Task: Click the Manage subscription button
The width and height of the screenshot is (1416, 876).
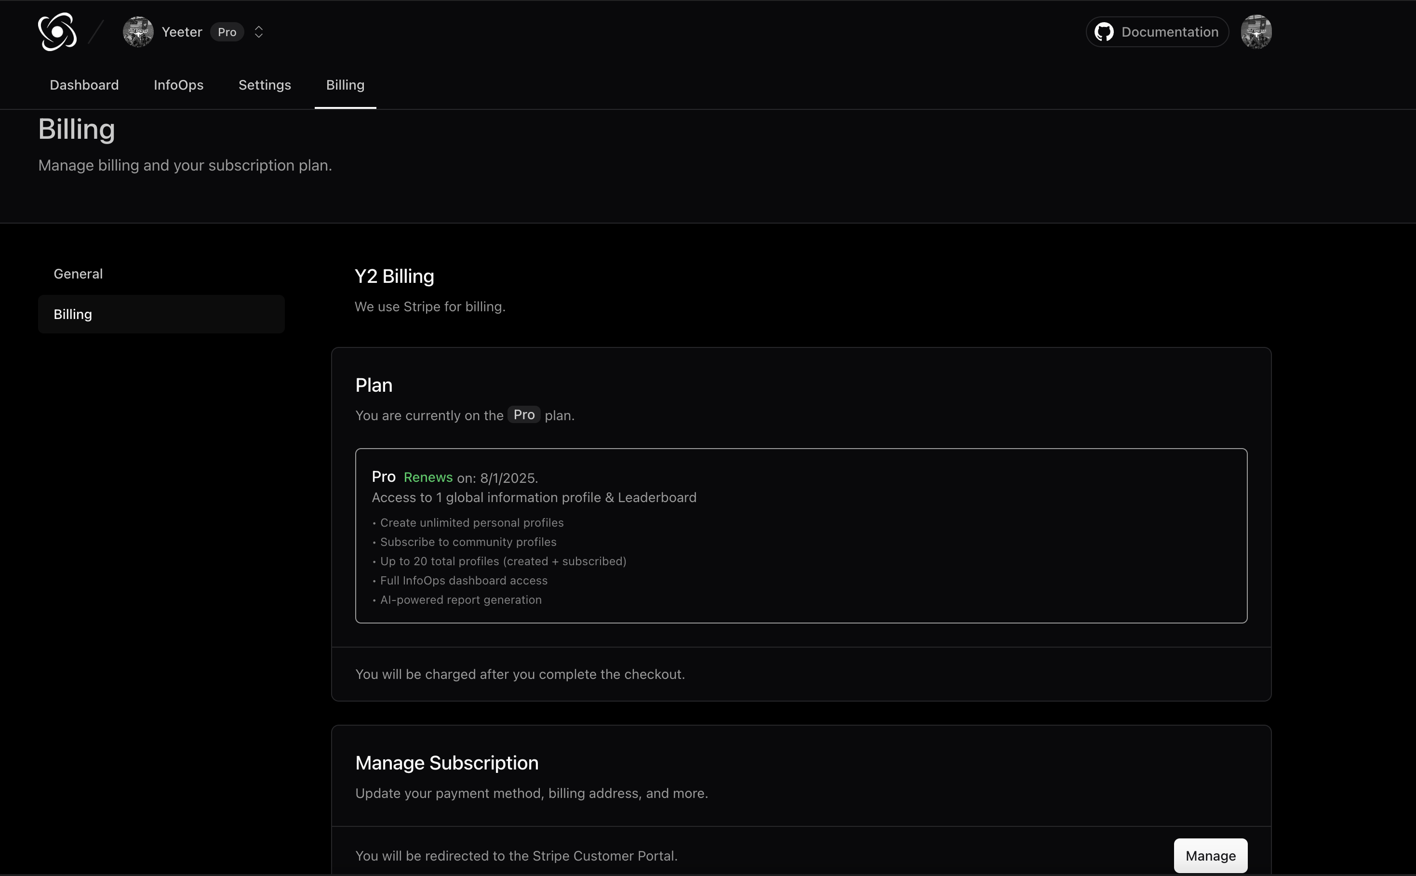Action: (x=1210, y=855)
